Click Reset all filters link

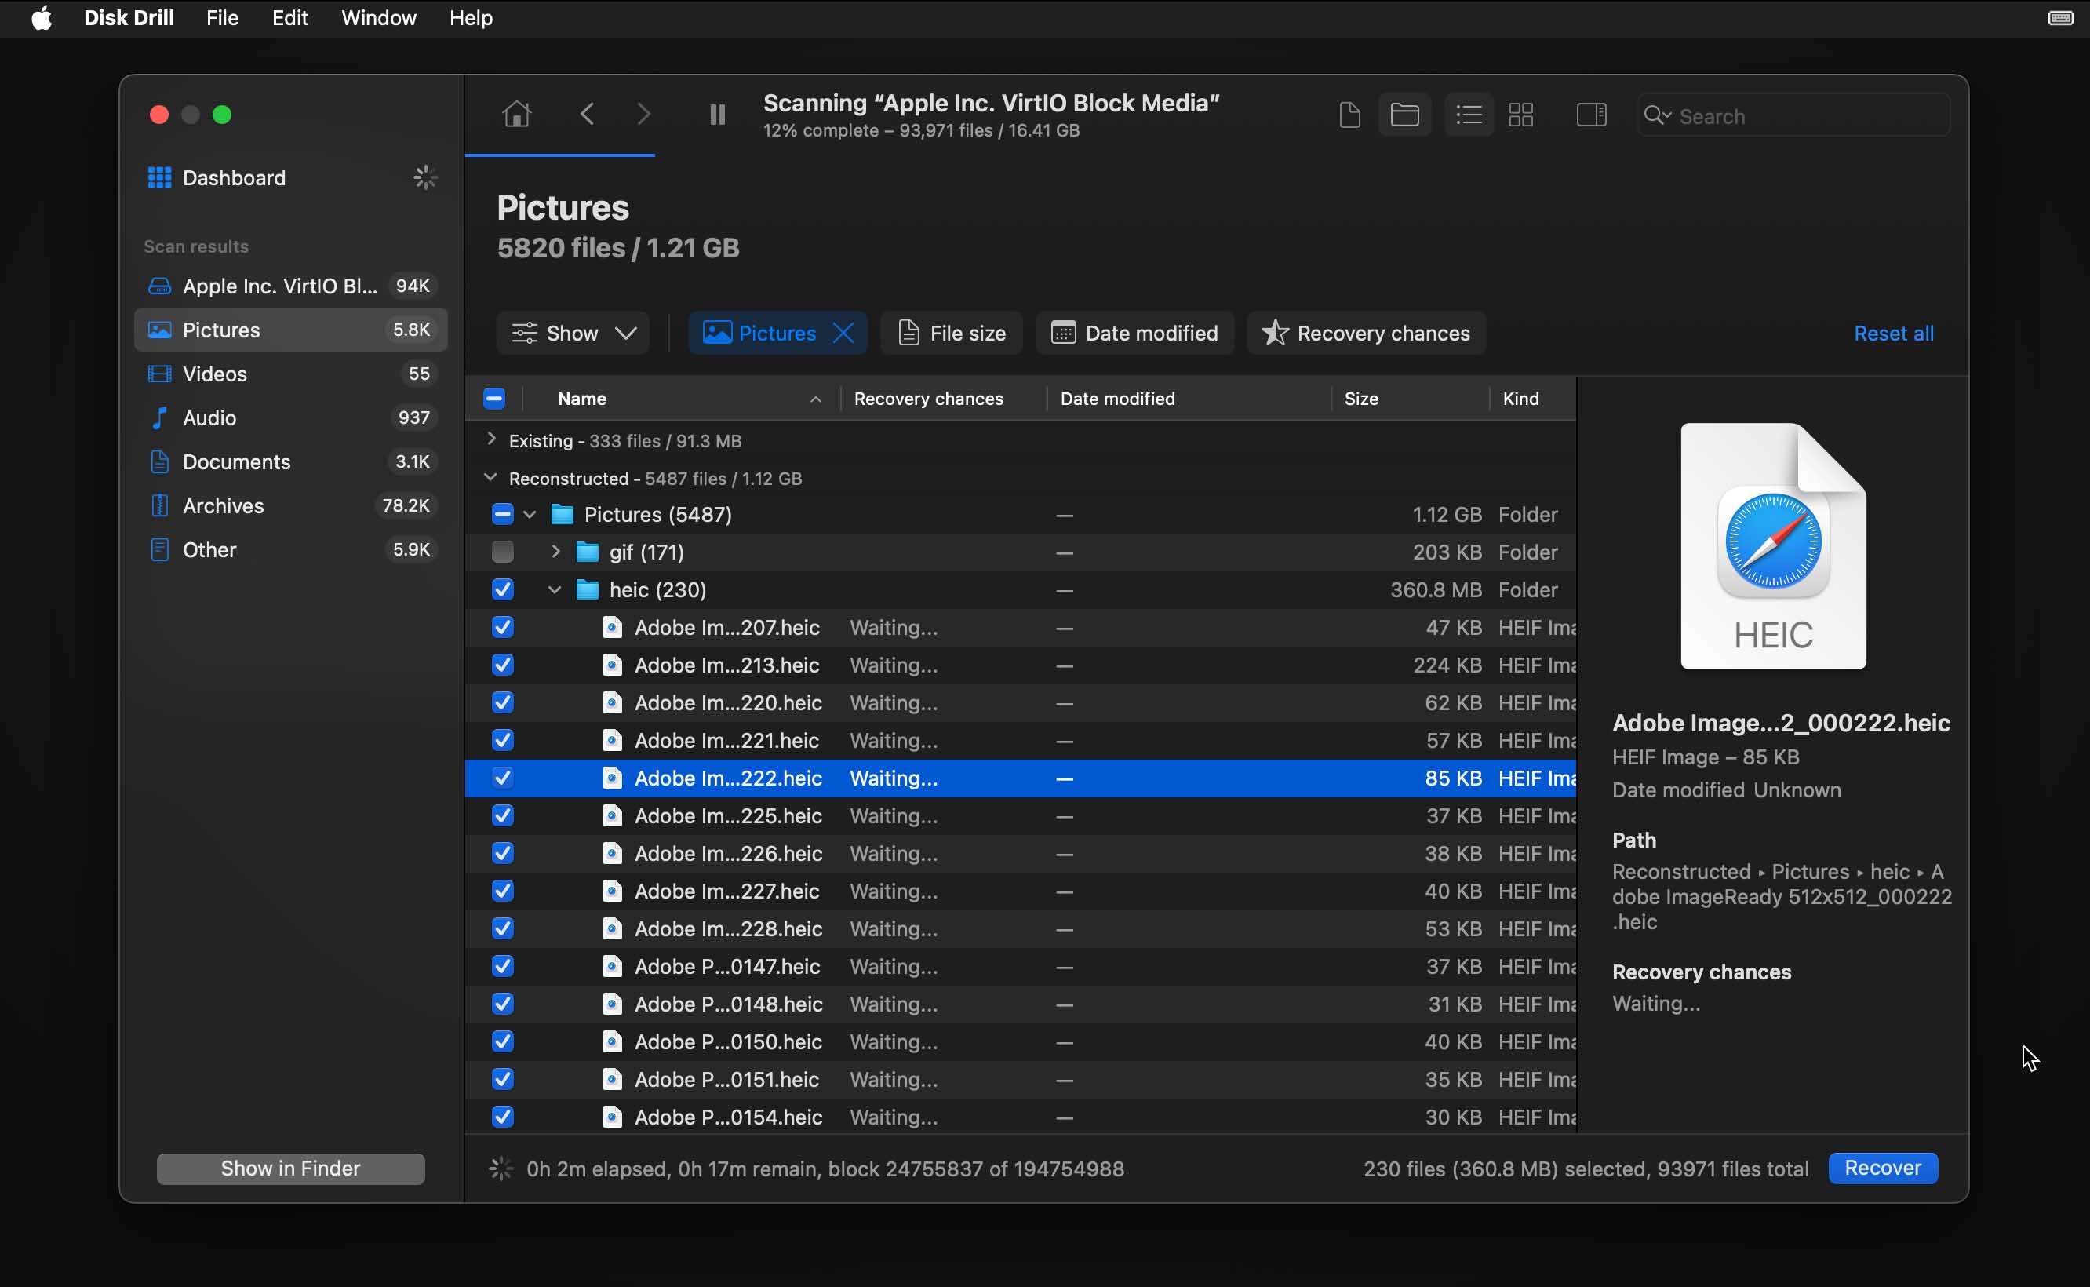pyautogui.click(x=1893, y=333)
